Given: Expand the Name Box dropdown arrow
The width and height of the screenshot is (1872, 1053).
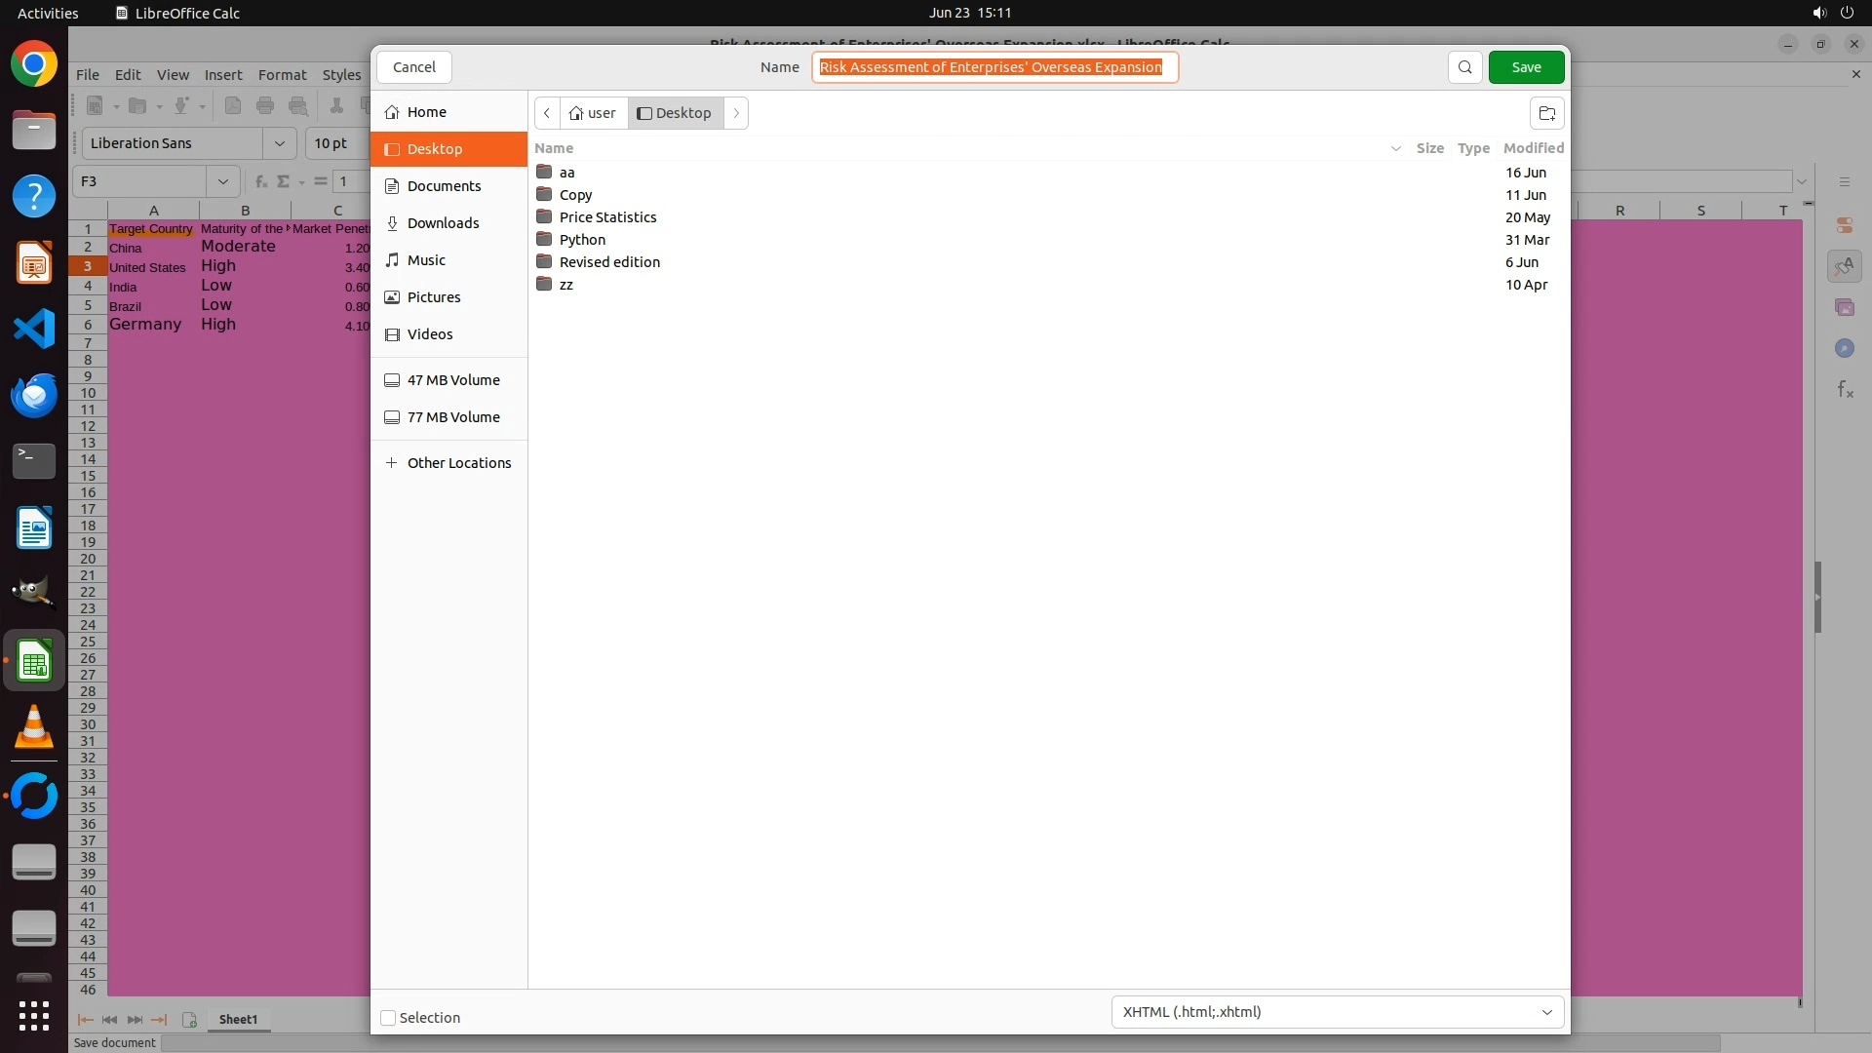Looking at the screenshot, I should [x=223, y=181].
